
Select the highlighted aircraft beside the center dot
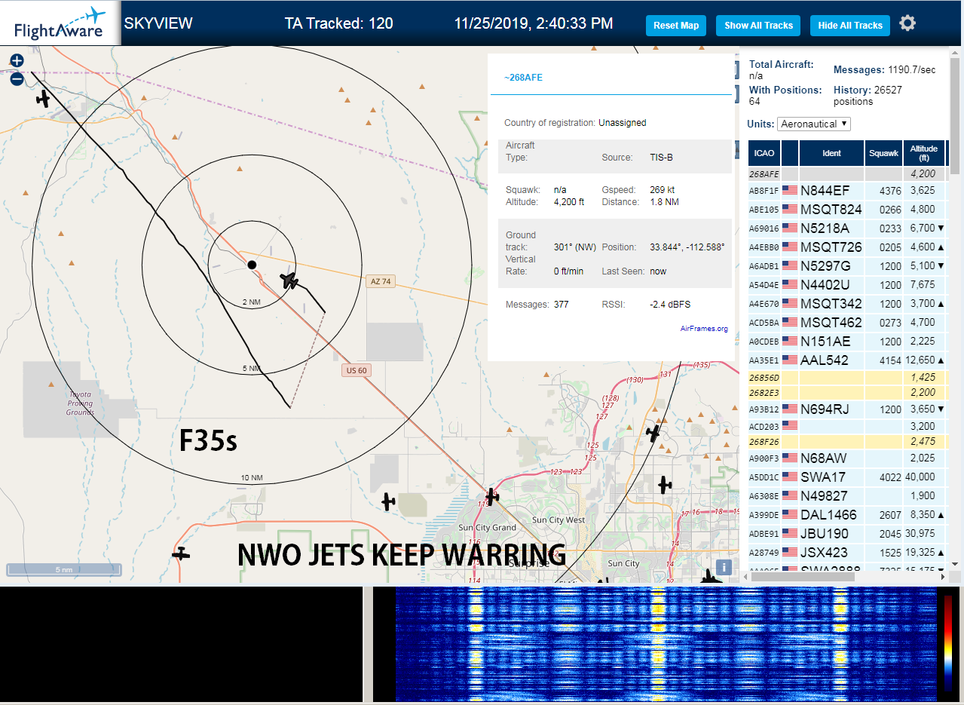click(x=289, y=280)
